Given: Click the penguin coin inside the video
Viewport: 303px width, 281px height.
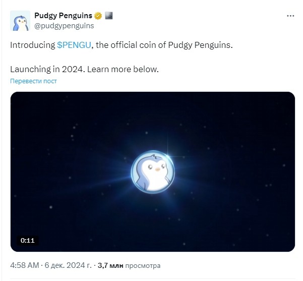Looking at the screenshot, I should point(153,172).
